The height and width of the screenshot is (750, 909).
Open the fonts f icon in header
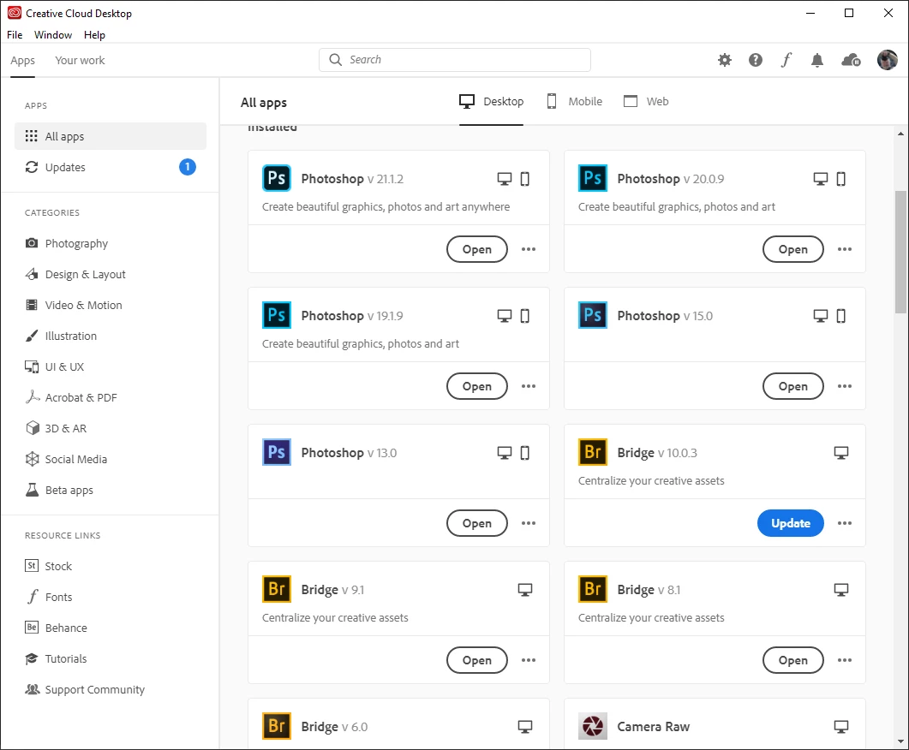click(x=786, y=60)
